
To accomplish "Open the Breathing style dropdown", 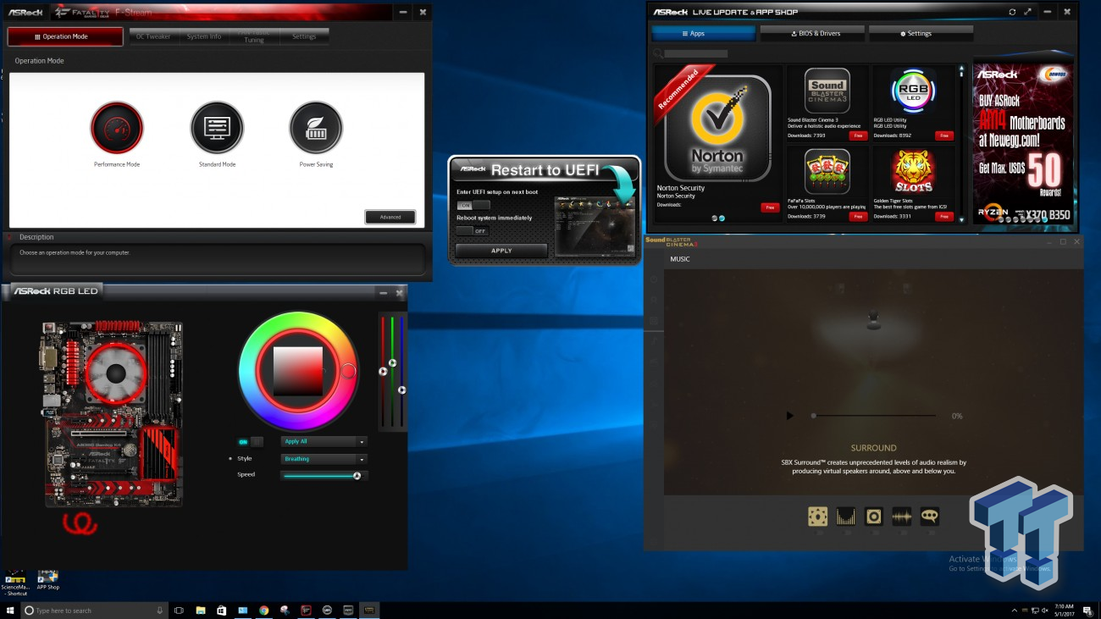I will 324,459.
